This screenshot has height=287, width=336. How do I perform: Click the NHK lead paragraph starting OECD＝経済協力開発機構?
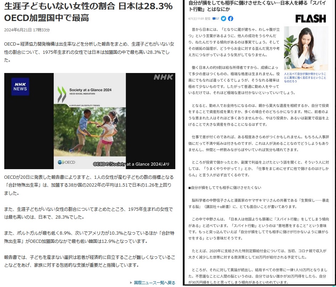(x=89, y=52)
